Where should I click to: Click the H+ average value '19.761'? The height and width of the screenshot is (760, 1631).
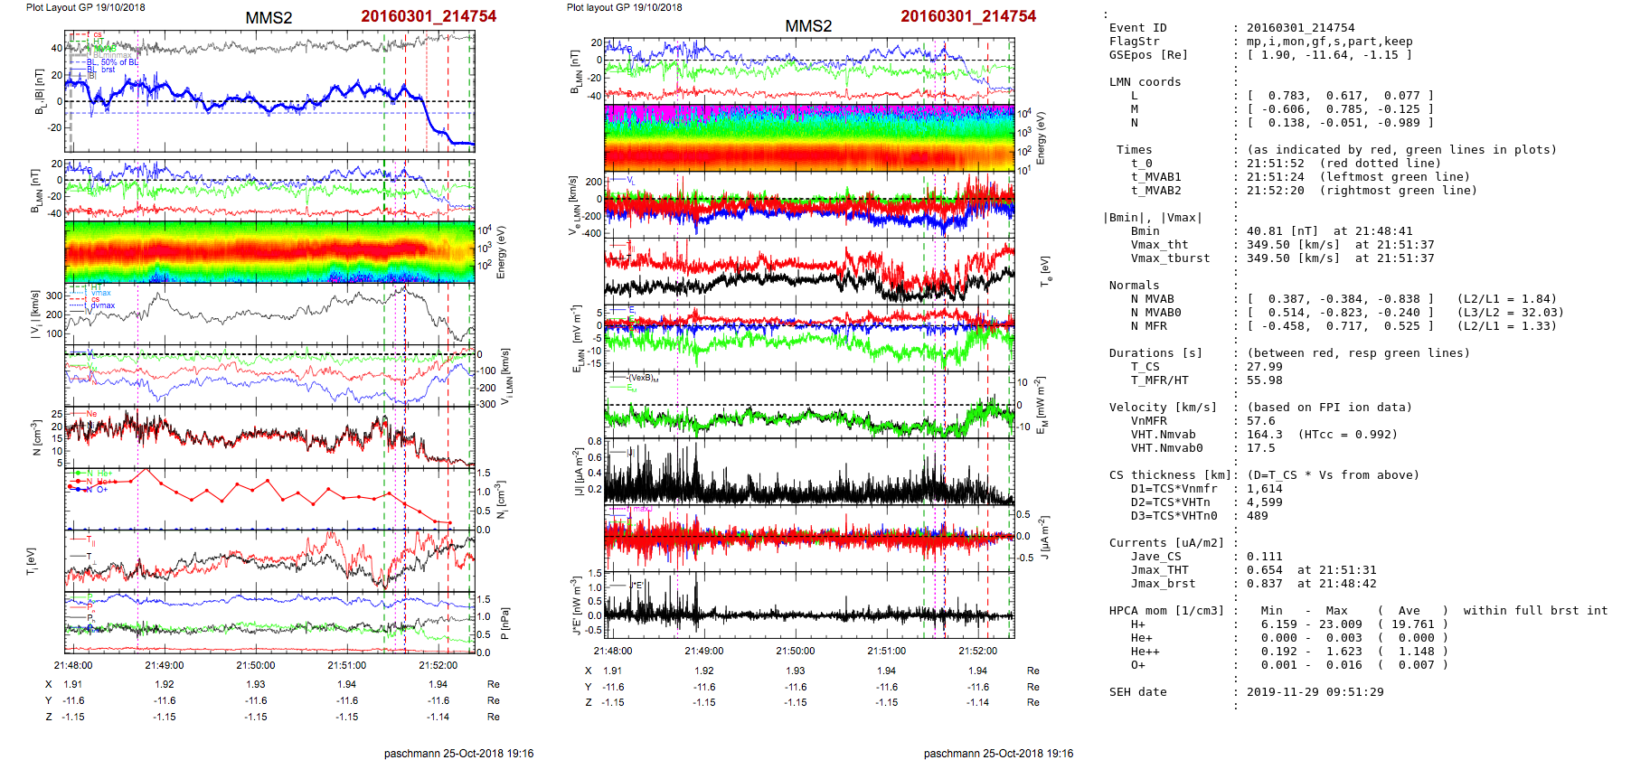(1412, 624)
